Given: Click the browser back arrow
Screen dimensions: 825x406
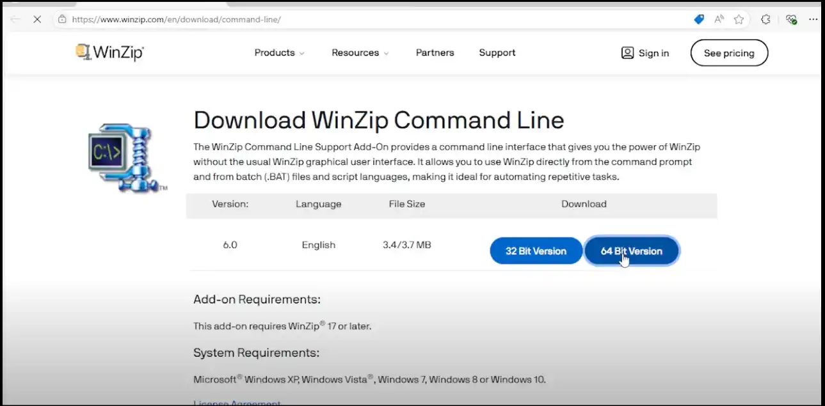Looking at the screenshot, I should tap(15, 19).
